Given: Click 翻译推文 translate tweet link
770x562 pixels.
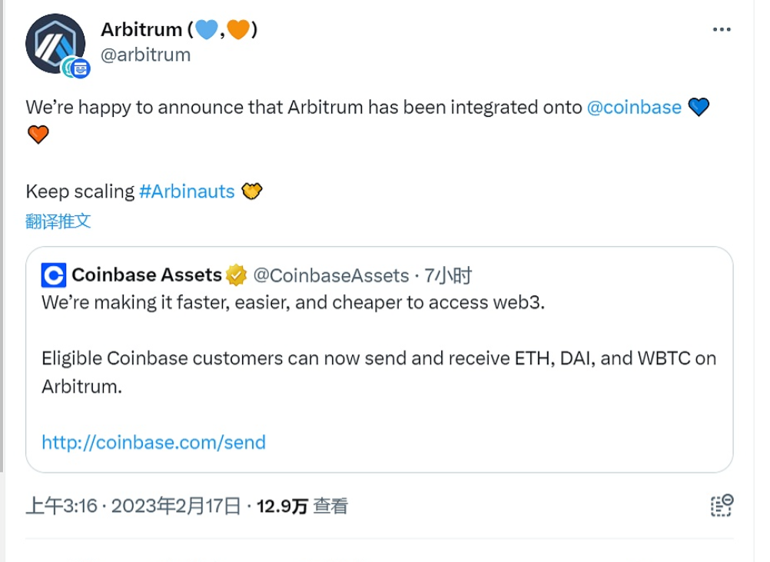Looking at the screenshot, I should pyautogui.click(x=58, y=221).
